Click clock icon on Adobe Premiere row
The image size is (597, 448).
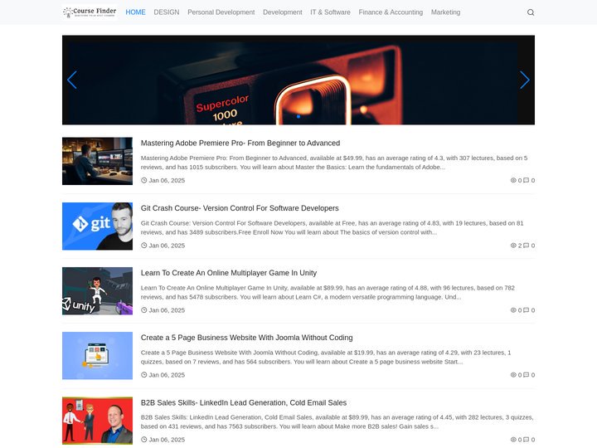click(144, 180)
